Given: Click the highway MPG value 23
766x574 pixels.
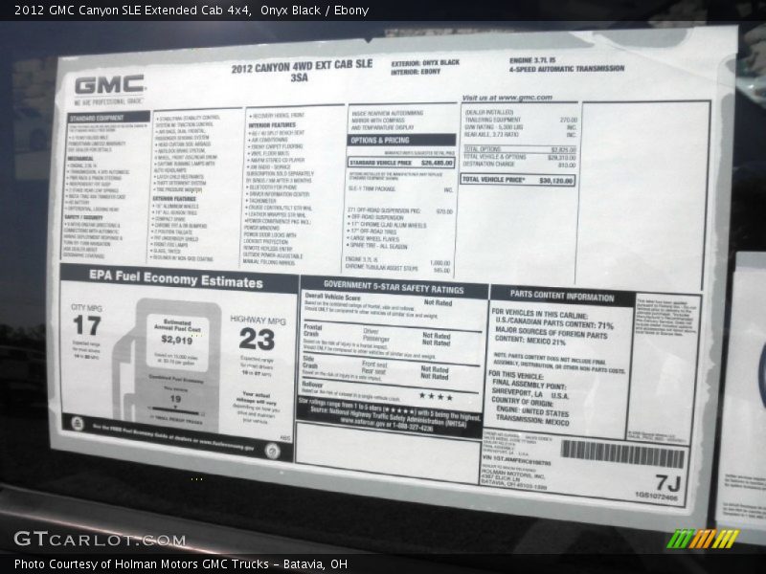Looking at the screenshot, I should (257, 340).
